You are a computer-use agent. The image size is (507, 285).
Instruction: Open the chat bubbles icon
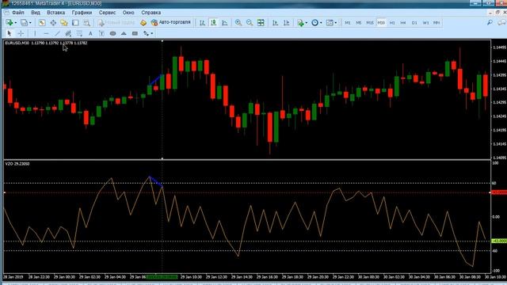click(501, 23)
